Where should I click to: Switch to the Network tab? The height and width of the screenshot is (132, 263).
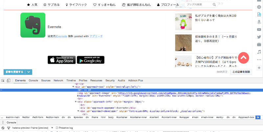click(x=59, y=80)
